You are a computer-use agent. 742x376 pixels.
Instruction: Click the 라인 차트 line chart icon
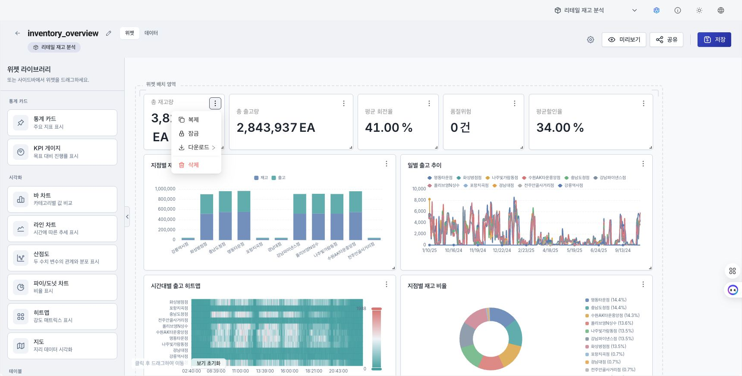point(21,229)
